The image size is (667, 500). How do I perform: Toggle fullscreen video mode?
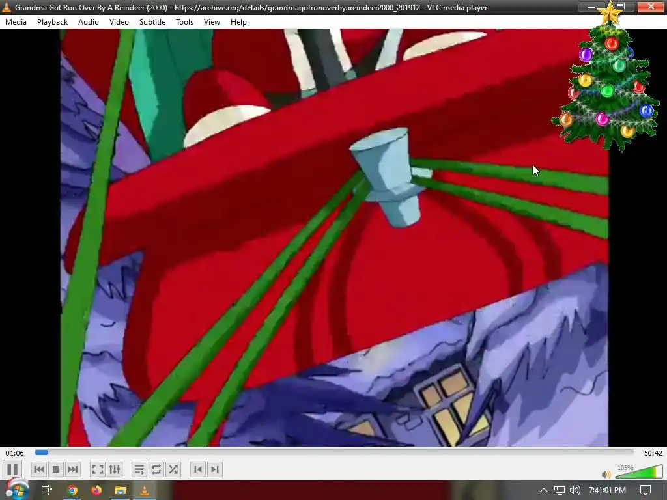pos(98,469)
